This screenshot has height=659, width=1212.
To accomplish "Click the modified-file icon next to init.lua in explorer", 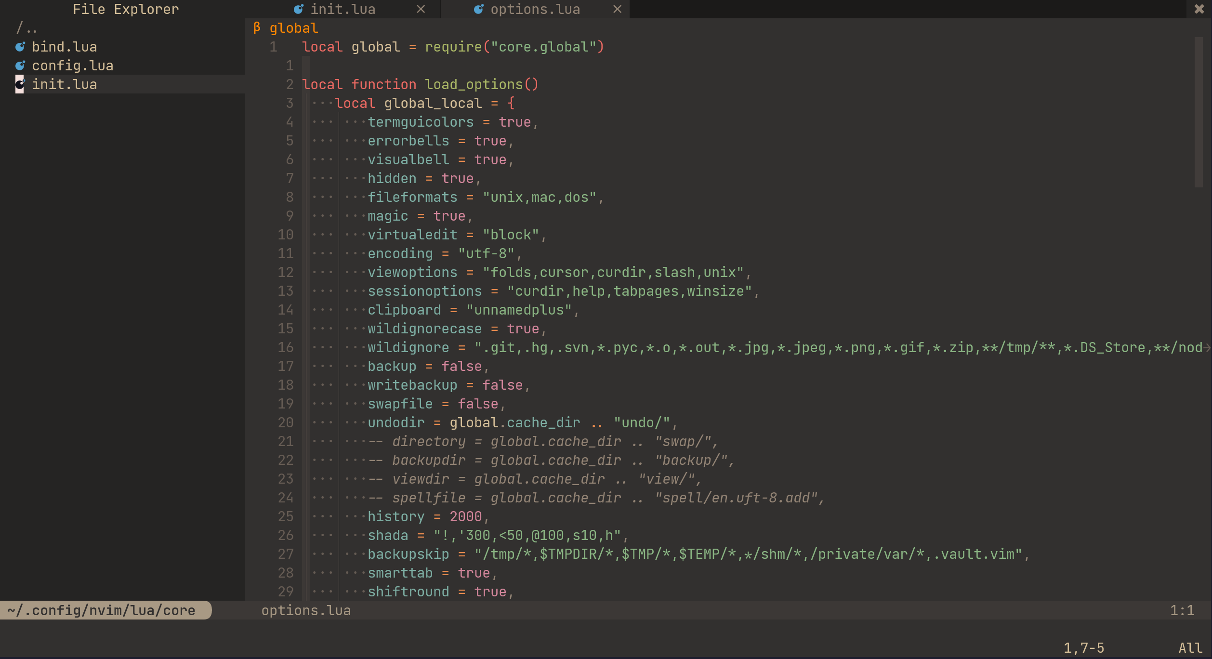I will 20,84.
